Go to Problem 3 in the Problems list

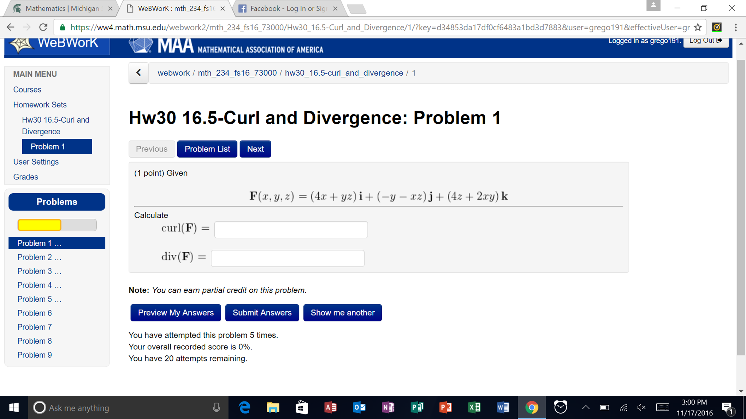[x=39, y=271]
